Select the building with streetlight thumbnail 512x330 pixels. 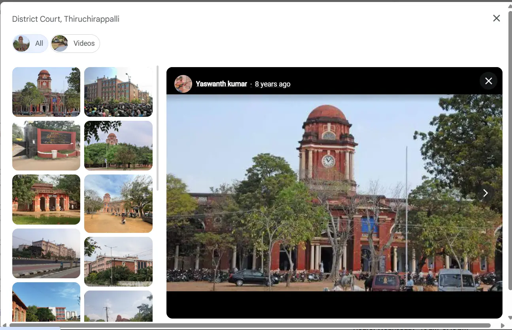(118, 262)
